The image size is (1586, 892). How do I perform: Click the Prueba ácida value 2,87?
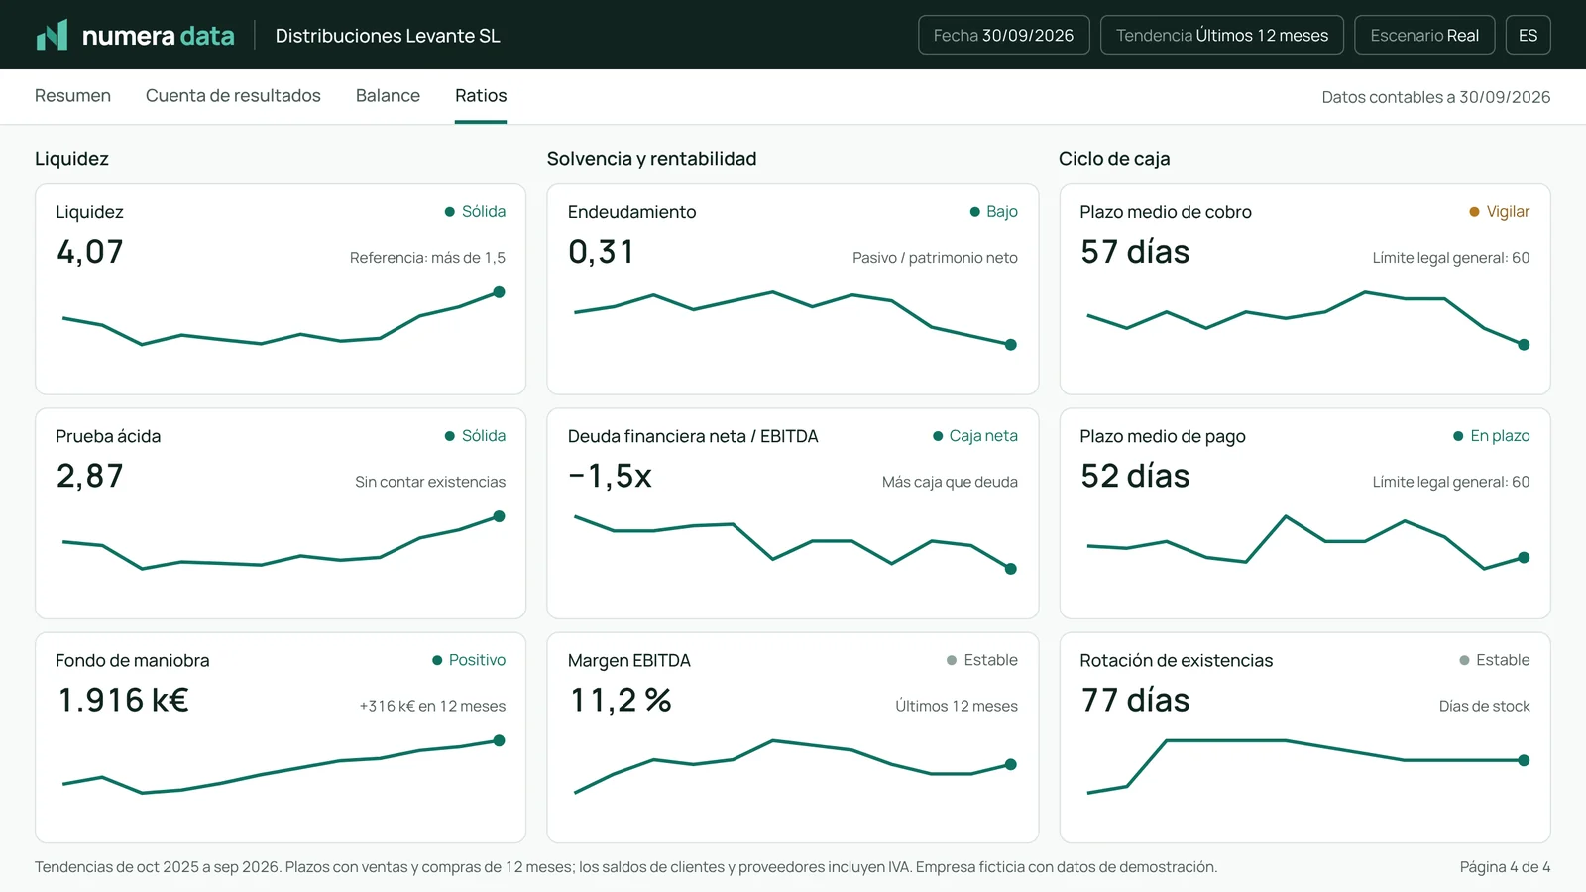(90, 476)
